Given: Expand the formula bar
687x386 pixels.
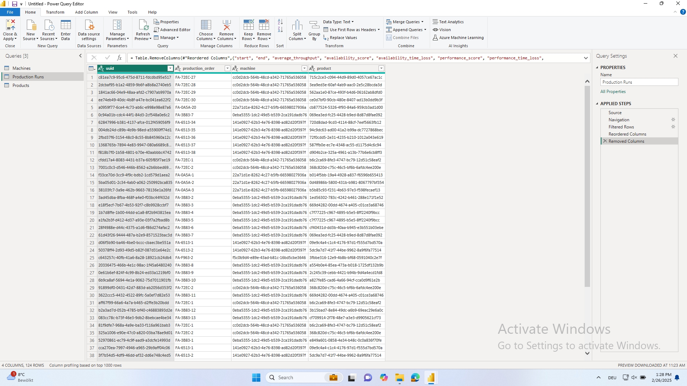Looking at the screenshot, I should click(x=586, y=58).
